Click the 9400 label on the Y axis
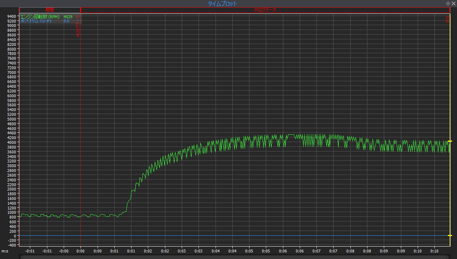Image resolution: width=457 pixels, height=259 pixels. coord(11,16)
